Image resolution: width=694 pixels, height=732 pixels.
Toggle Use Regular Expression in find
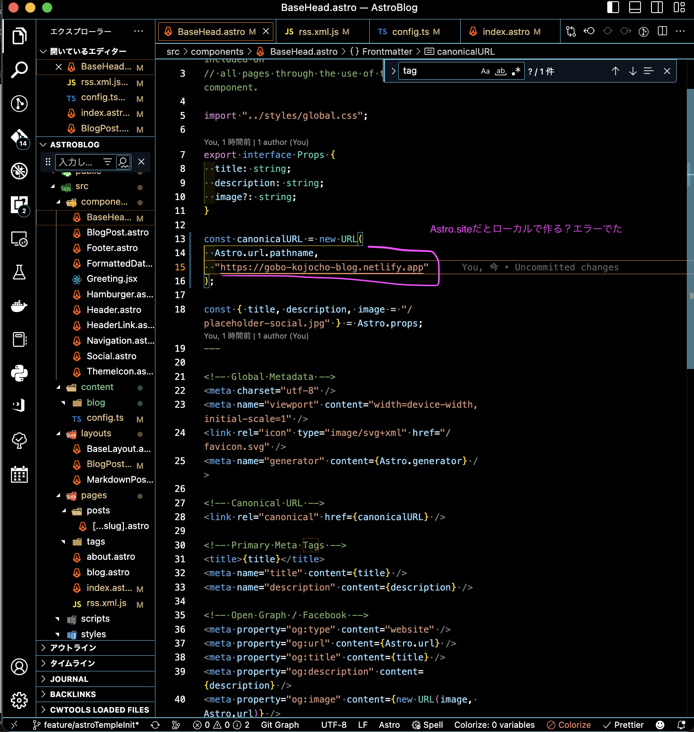click(x=516, y=71)
